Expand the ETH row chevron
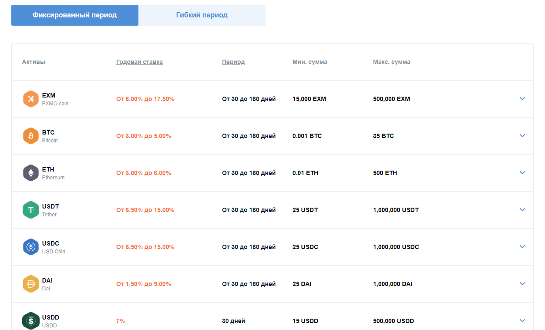Viewport: 545px width, 330px height. point(522,173)
